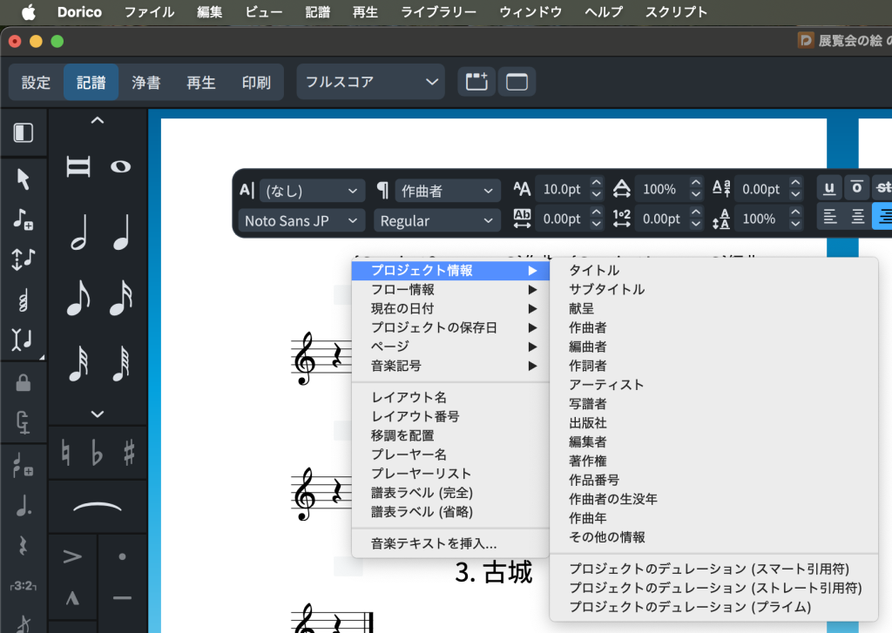Select the arrow selection tool

coord(24,179)
